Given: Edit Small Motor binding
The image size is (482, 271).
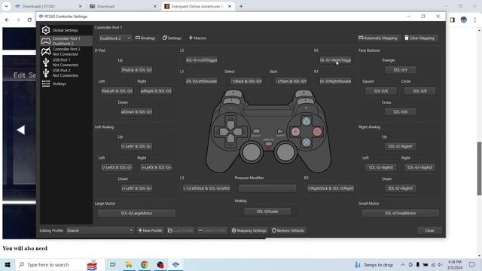Looking at the screenshot, I should 400,213.
